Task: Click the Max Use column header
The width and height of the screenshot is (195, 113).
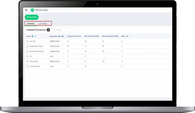Action: [x=125, y=36]
